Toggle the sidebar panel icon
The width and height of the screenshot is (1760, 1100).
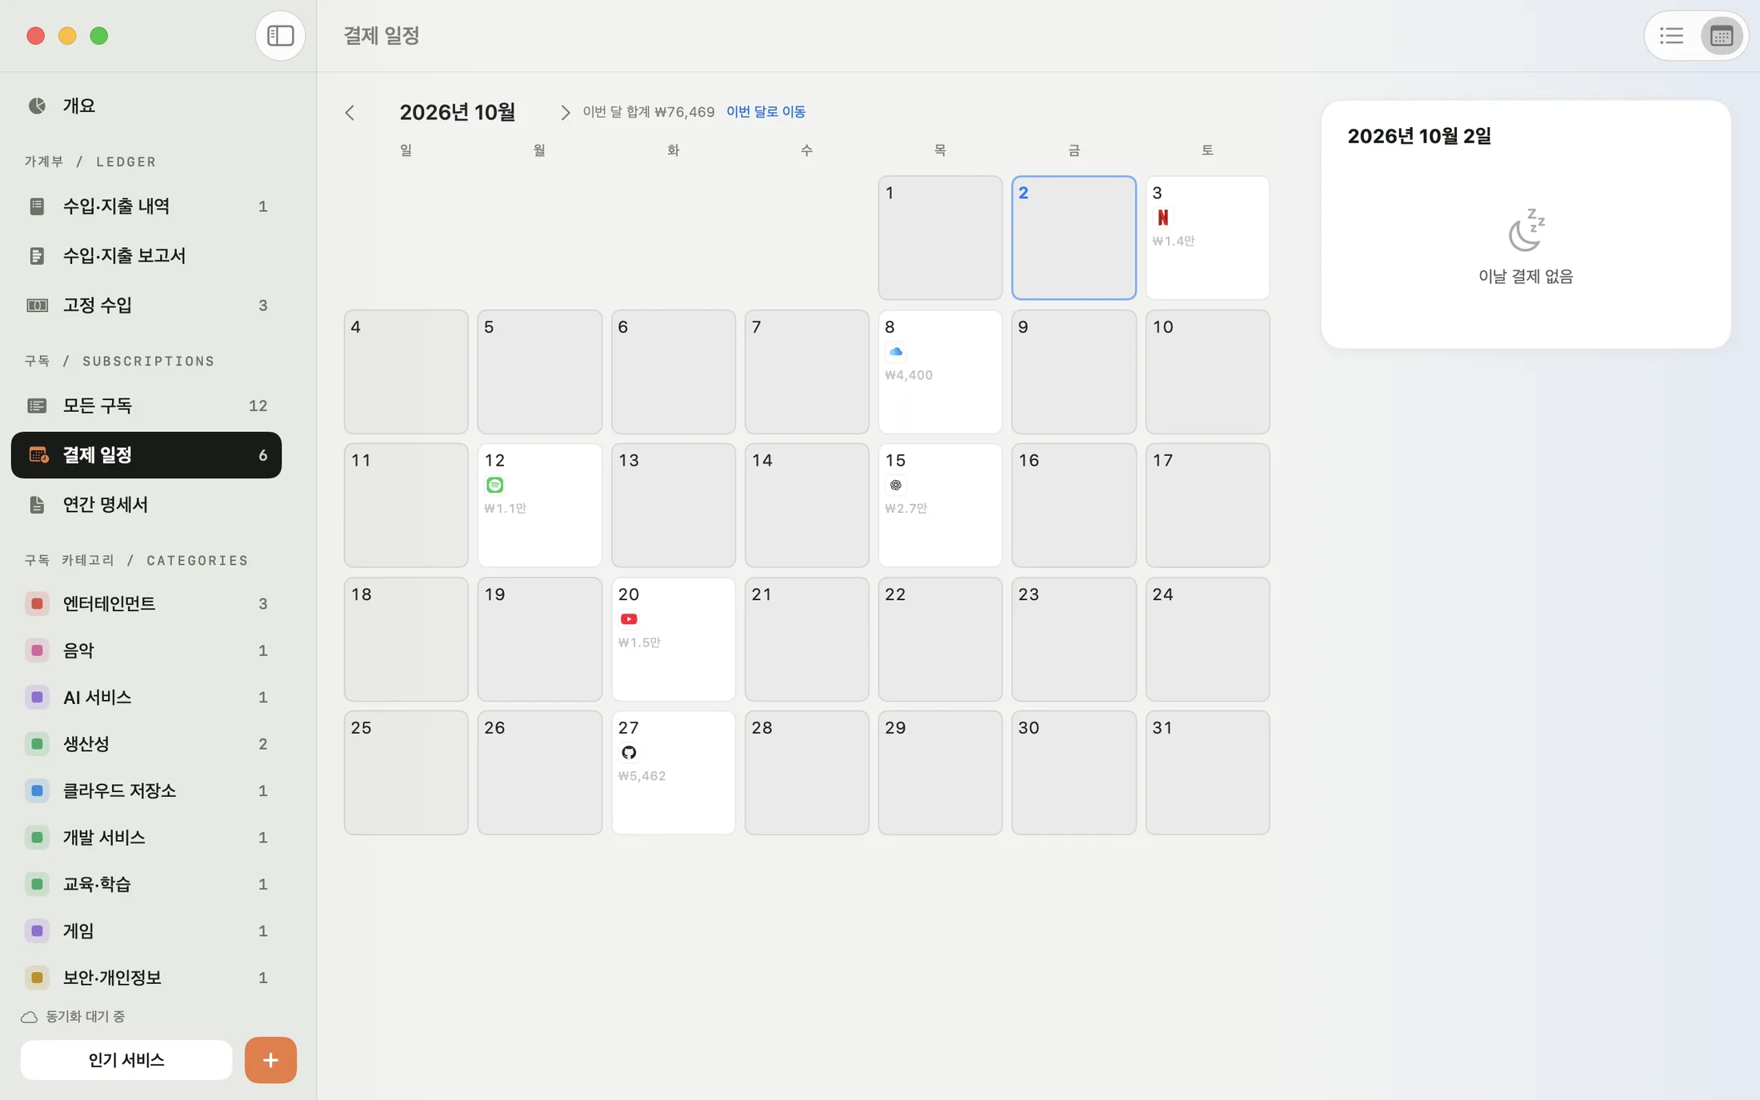pos(280,35)
